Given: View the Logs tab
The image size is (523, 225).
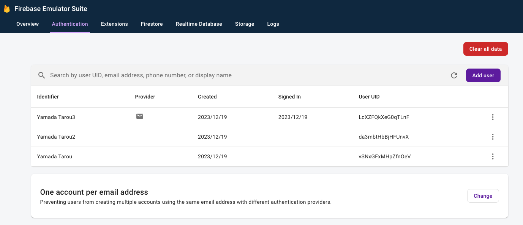Looking at the screenshot, I should click(x=273, y=24).
